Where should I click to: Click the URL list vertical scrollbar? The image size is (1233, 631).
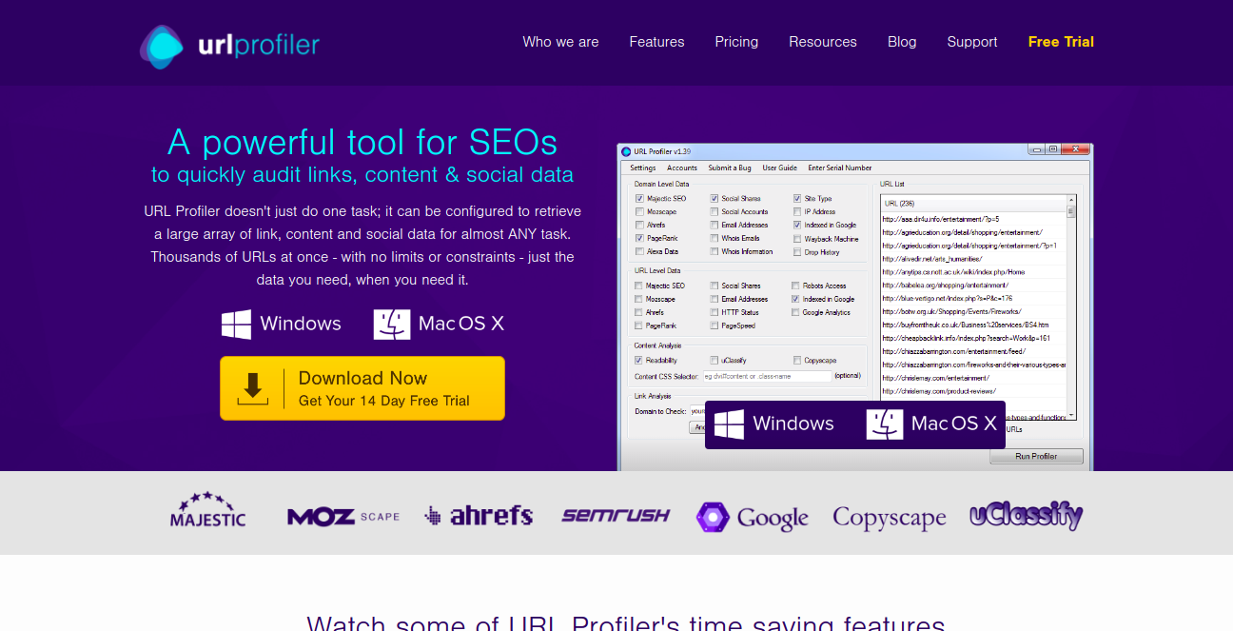pos(1071,307)
